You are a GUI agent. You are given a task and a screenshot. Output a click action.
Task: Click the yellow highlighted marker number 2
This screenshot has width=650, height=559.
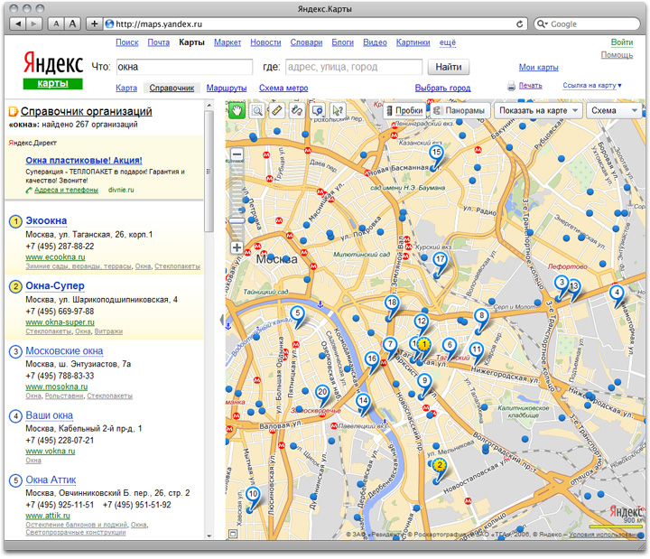pos(439,466)
